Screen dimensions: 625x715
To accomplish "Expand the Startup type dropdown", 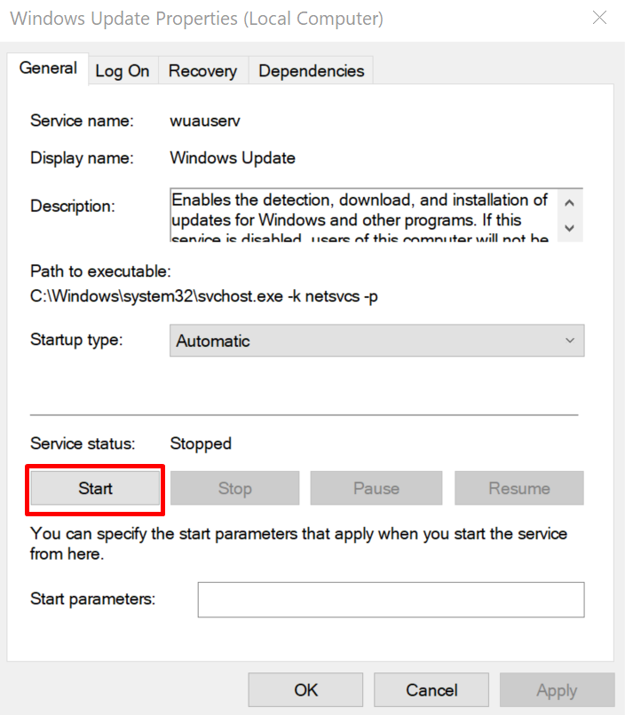I will click(376, 341).
